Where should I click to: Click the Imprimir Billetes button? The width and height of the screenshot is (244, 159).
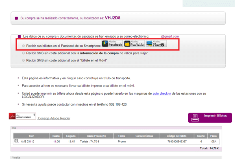pyautogui.click(x=210, y=118)
